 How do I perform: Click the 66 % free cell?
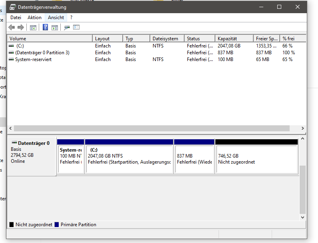(287, 46)
